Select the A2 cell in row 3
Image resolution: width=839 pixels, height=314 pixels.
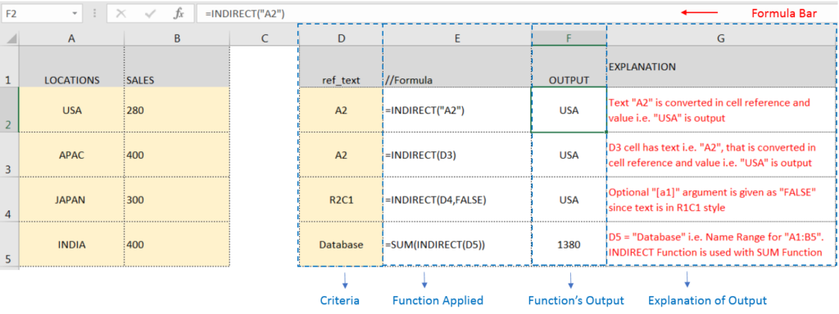point(341,155)
